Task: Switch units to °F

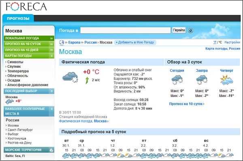Action: coord(215,42)
